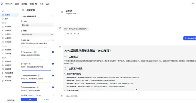The image size is (196, 103).
Task: Click the plus icon beside 图片地址
Action: click(53, 40)
